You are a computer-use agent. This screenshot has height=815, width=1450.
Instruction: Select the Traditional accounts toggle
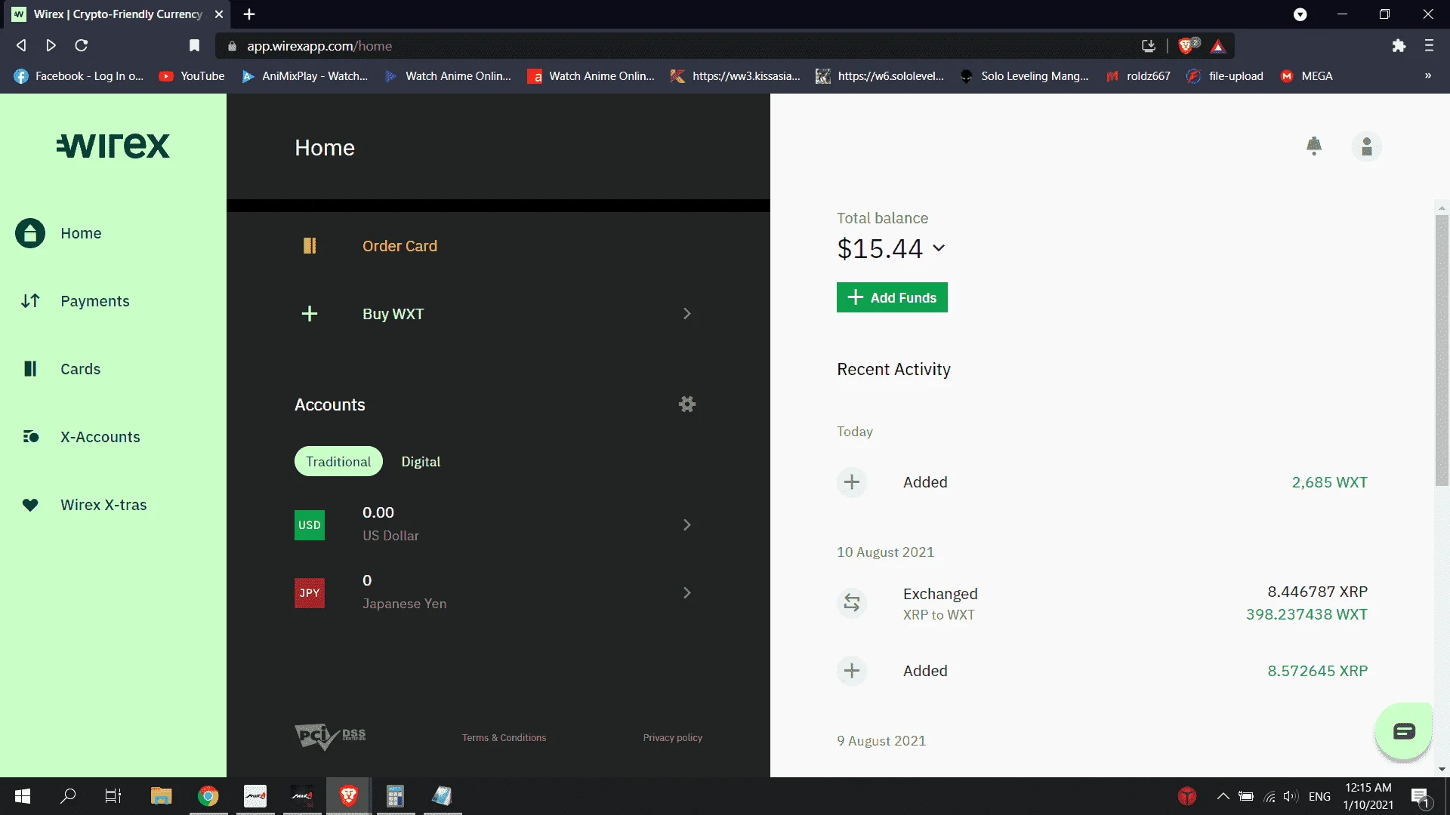(338, 462)
